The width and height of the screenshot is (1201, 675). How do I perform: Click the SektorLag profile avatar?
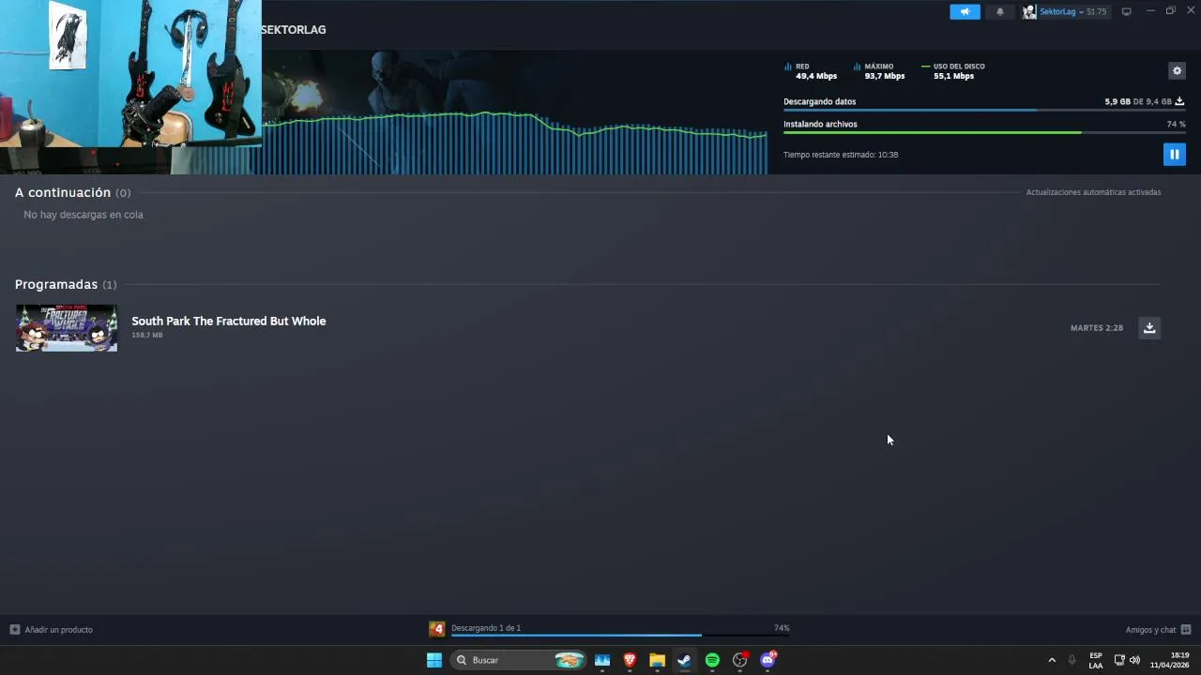point(1029,12)
